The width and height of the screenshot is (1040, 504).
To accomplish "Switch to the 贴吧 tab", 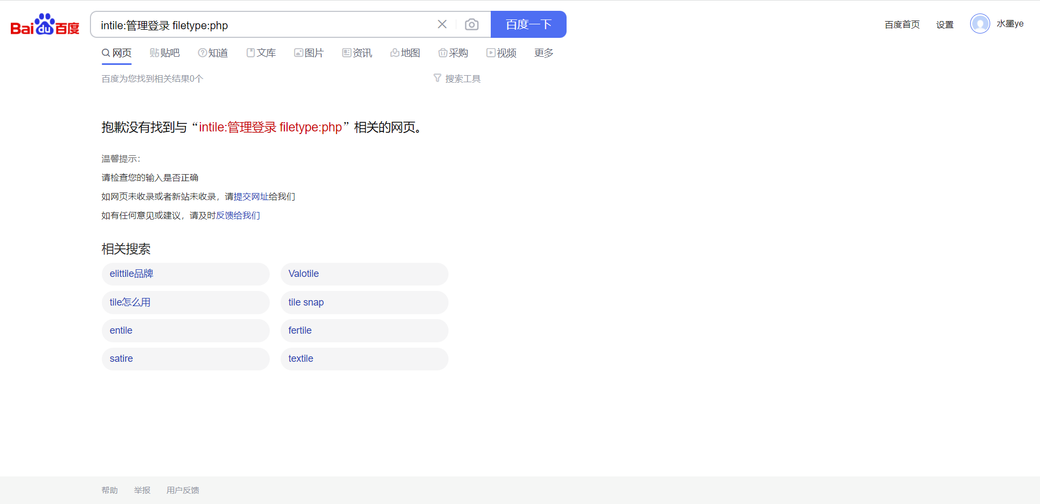I will pos(165,53).
